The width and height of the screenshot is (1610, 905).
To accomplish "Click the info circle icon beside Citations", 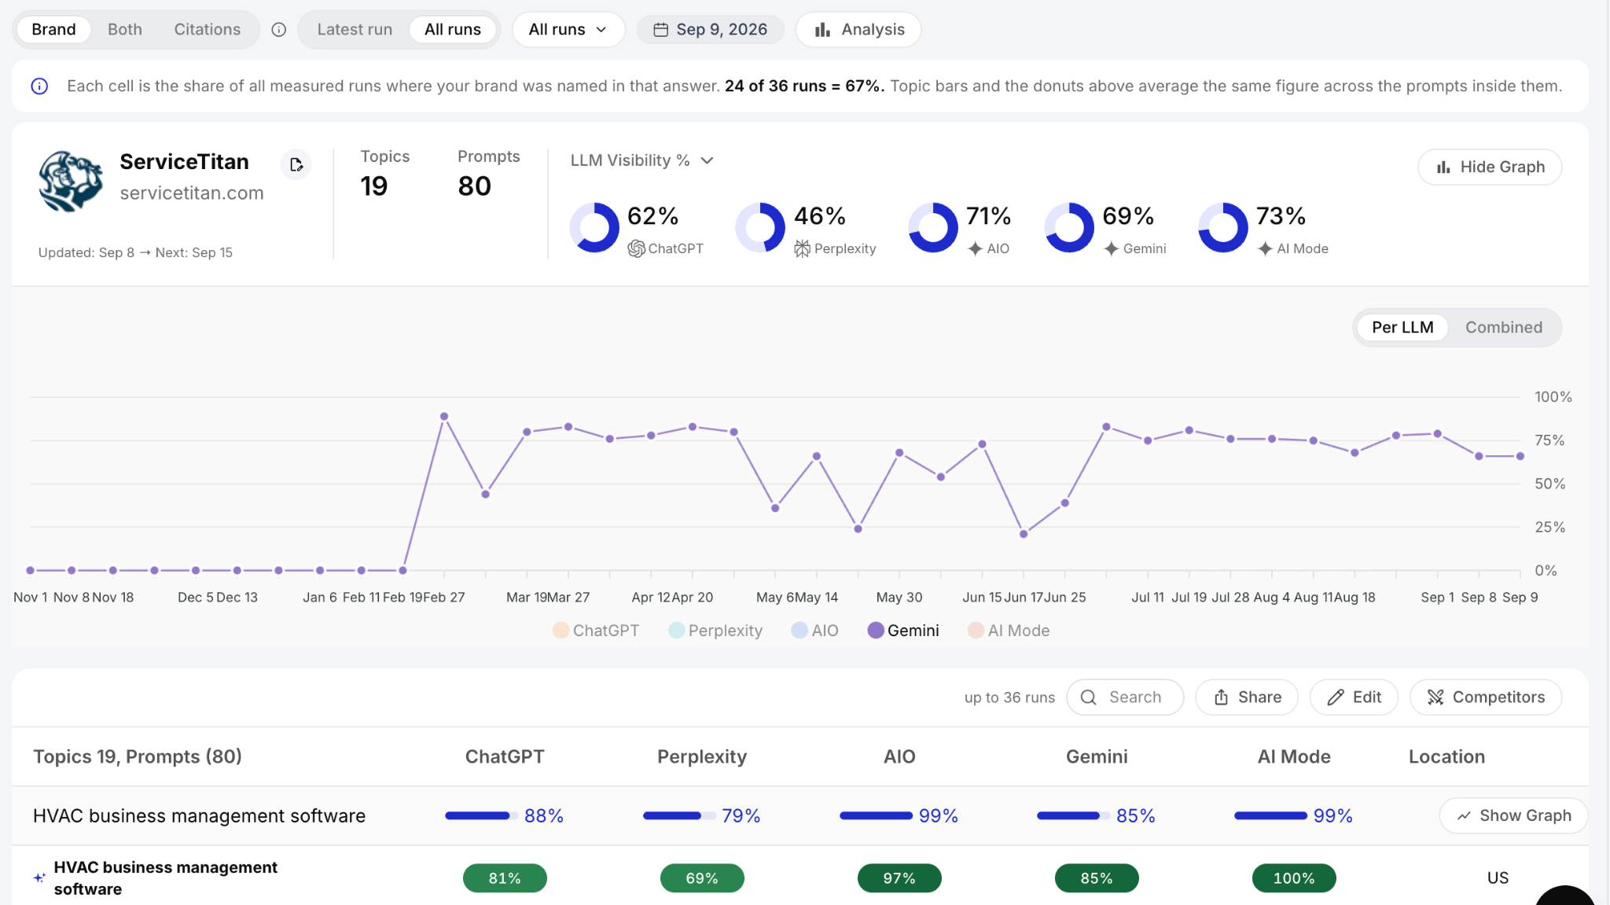I will pyautogui.click(x=278, y=30).
